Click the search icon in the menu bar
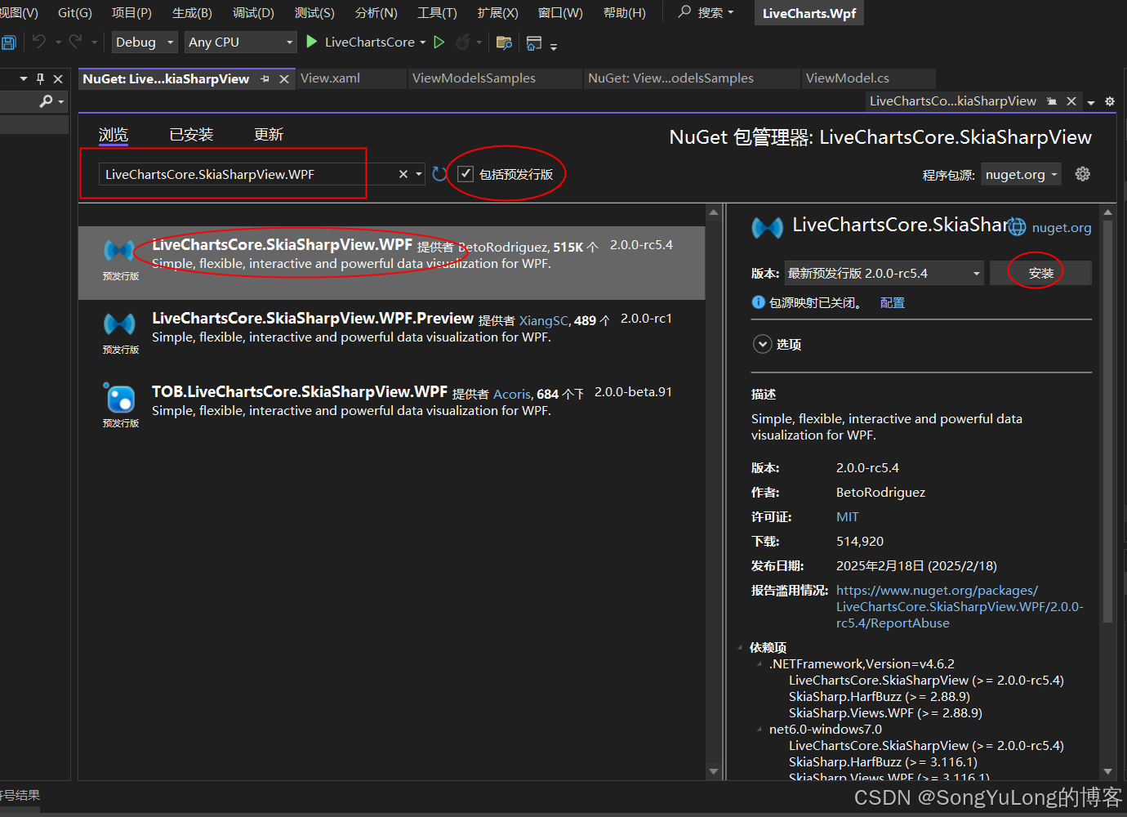 (684, 11)
